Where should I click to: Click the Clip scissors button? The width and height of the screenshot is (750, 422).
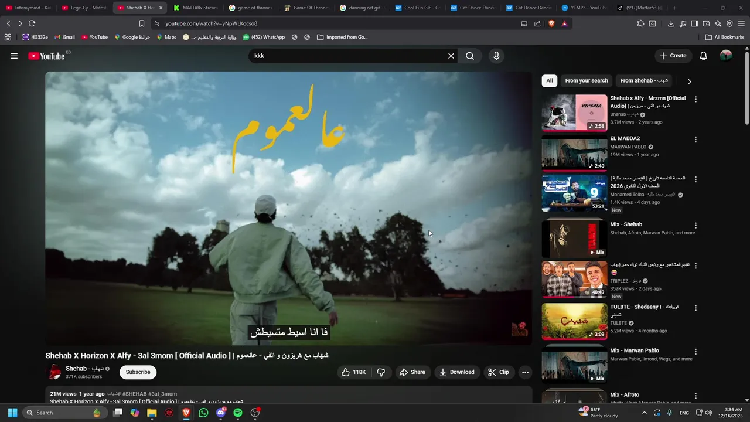click(499, 372)
